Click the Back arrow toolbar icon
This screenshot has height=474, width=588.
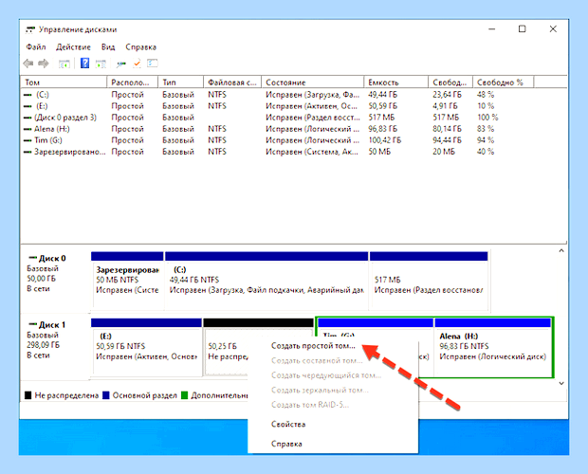28,64
